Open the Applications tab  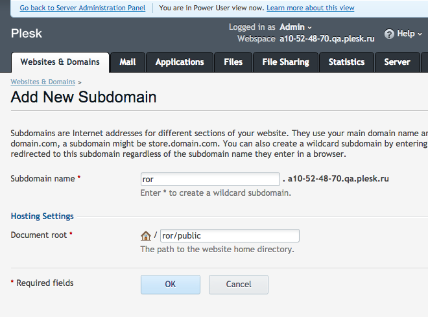coord(180,62)
